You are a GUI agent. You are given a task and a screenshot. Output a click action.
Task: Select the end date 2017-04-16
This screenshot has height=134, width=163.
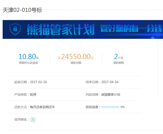point(110,82)
